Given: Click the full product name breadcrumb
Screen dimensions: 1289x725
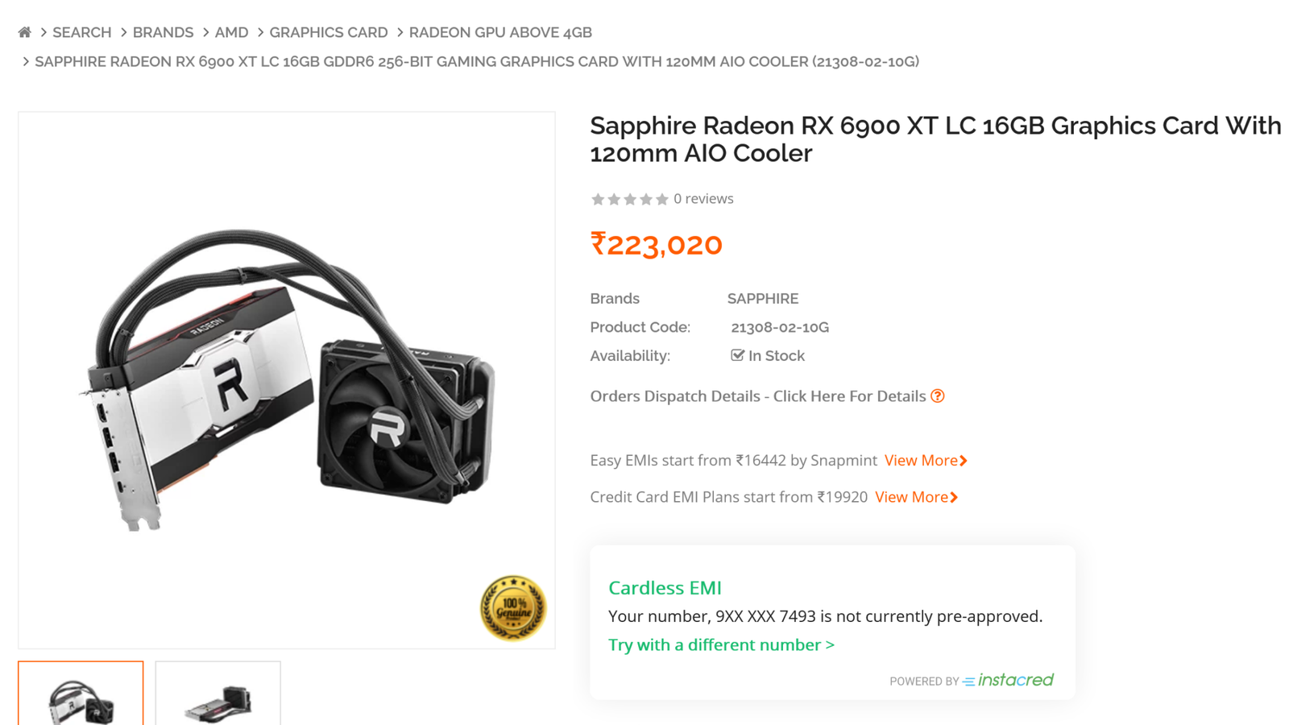Looking at the screenshot, I should click(477, 61).
